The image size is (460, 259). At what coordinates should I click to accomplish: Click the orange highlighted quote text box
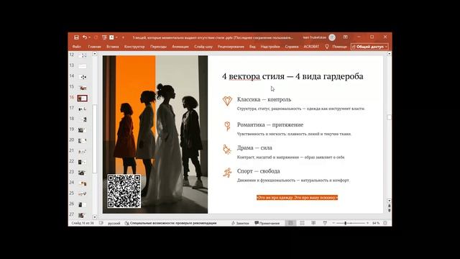[x=297, y=198]
